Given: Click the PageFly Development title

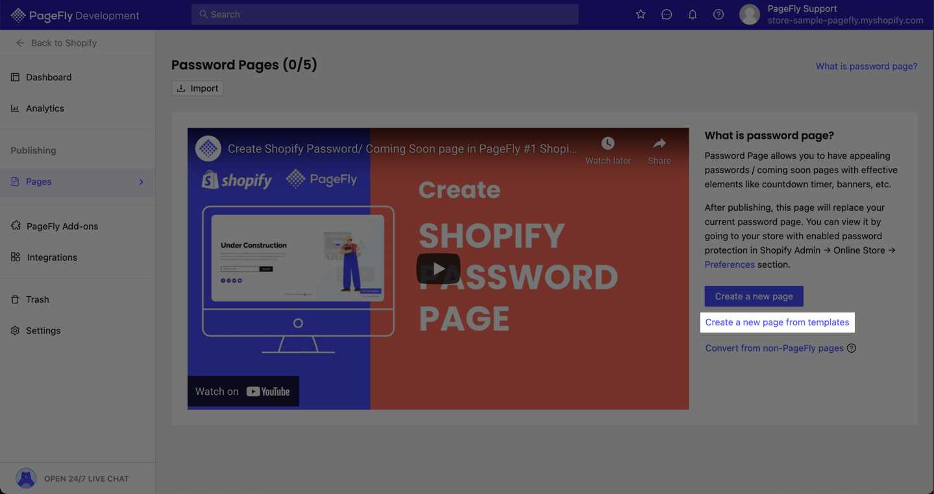Looking at the screenshot, I should 84,16.
